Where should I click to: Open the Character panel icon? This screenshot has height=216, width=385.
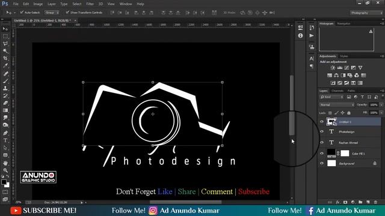[x=312, y=59]
